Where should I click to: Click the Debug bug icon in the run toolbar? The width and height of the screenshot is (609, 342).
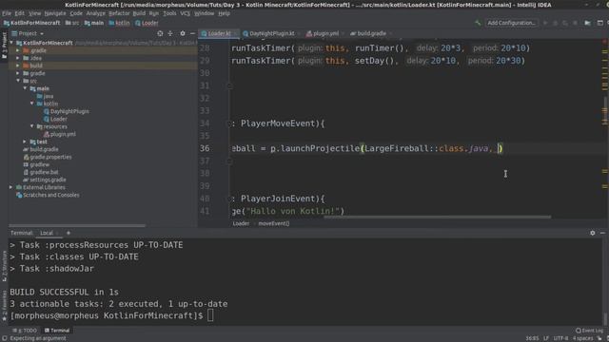(556, 23)
